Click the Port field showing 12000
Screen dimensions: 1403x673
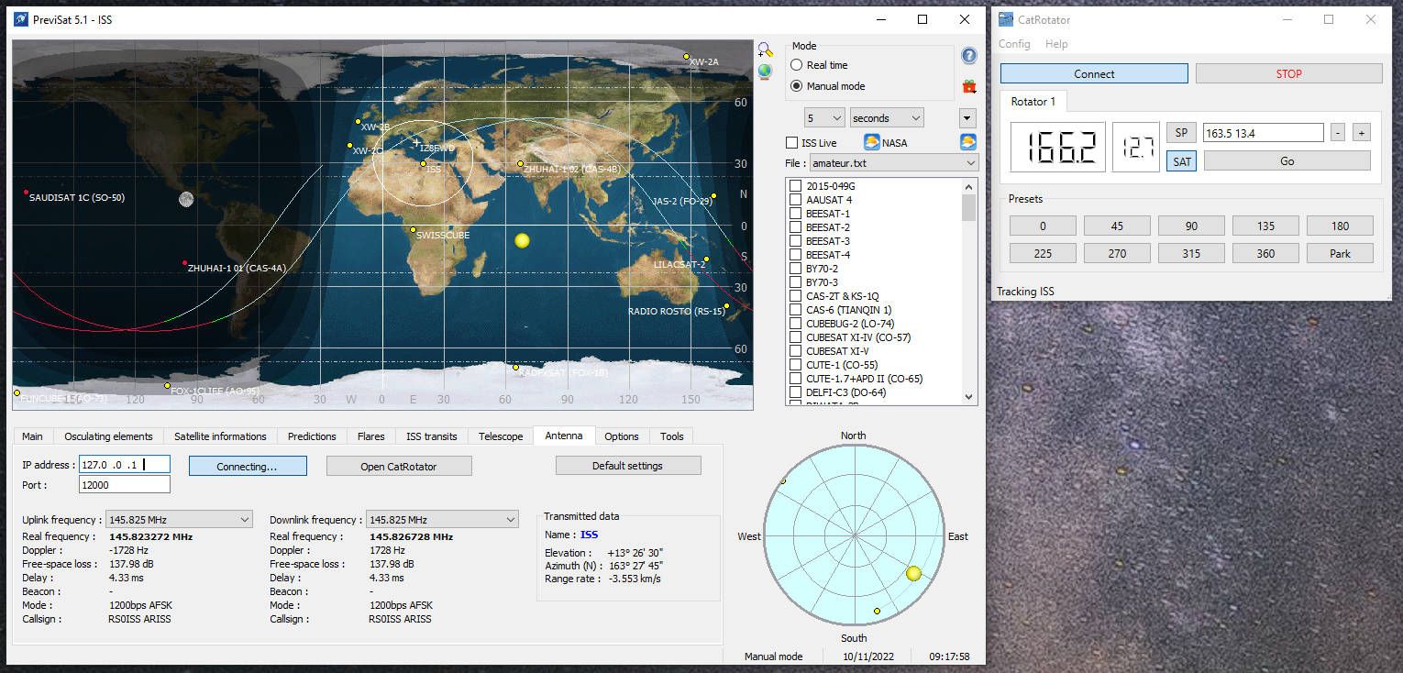125,484
